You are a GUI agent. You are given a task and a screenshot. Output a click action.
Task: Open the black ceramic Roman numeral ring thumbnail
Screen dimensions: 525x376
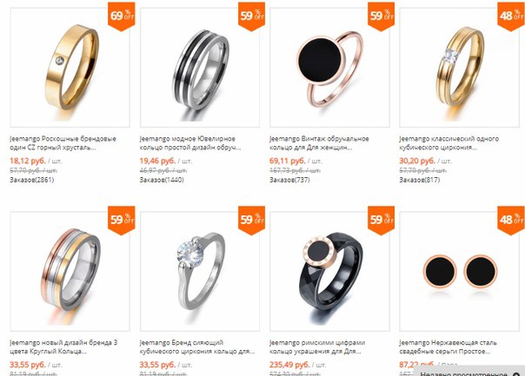coord(329,271)
